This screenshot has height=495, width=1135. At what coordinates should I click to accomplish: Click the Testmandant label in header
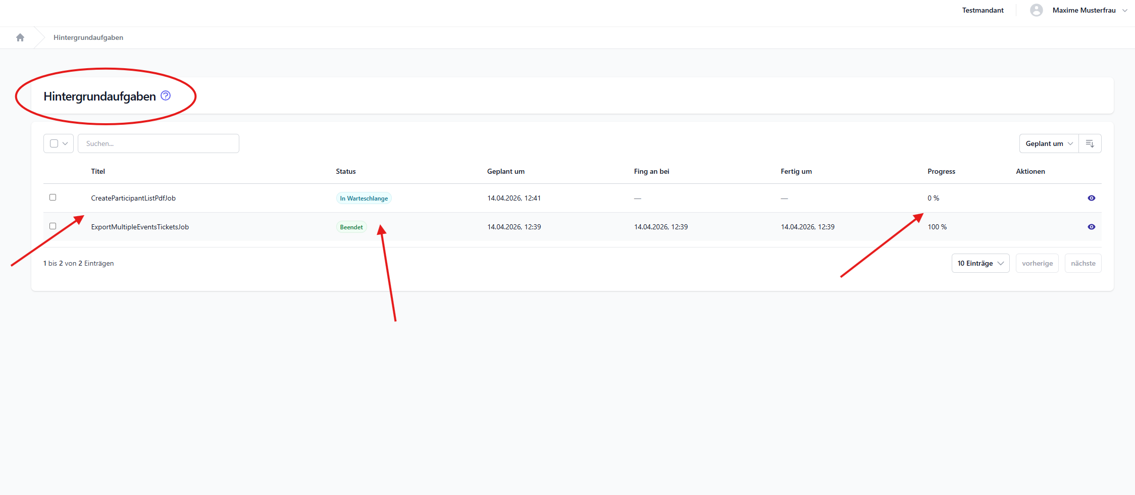pyautogui.click(x=983, y=10)
